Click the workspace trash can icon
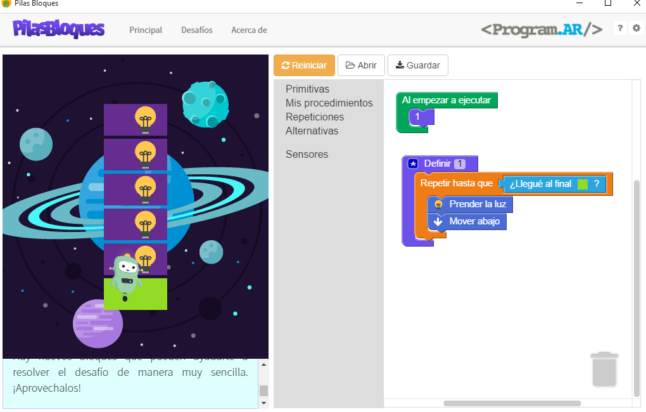Image resolution: width=646 pixels, height=412 pixels. point(604,369)
